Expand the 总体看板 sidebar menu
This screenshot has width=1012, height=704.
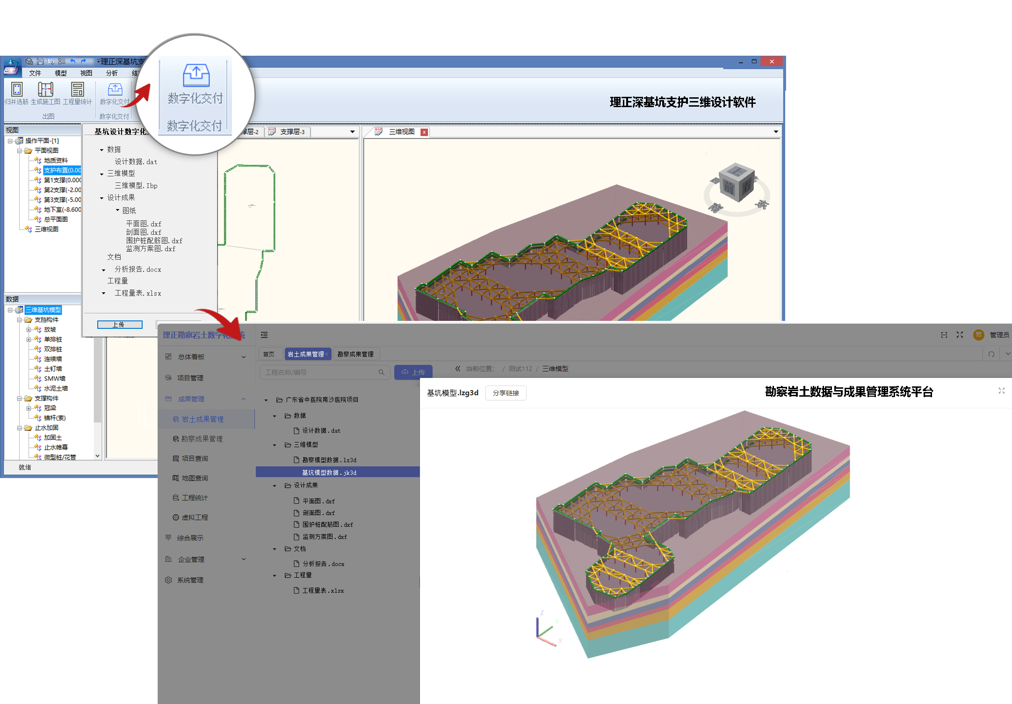[243, 357]
